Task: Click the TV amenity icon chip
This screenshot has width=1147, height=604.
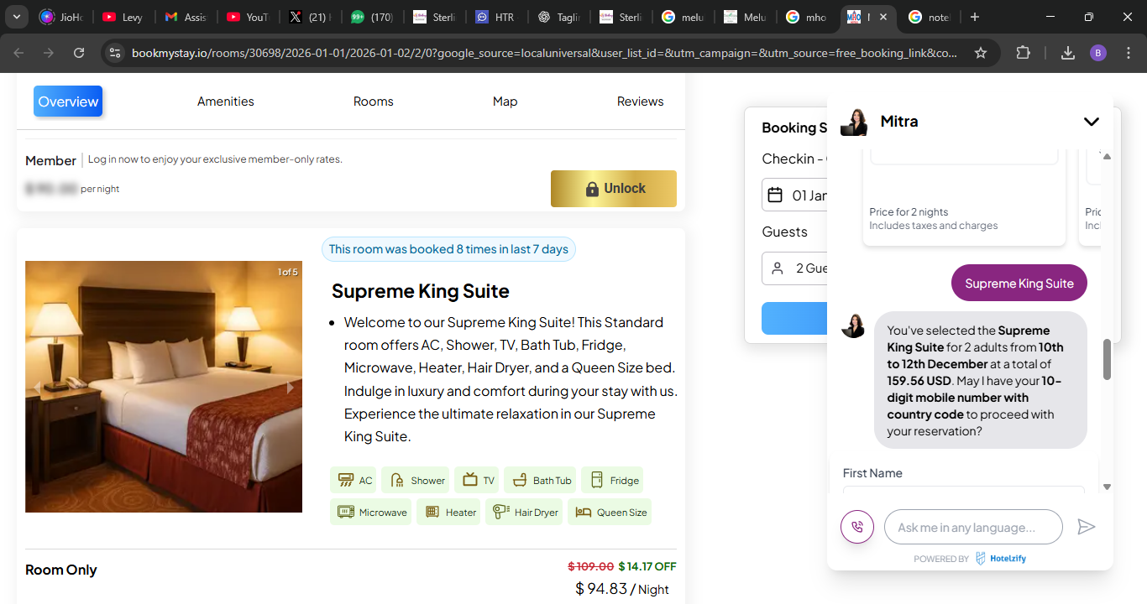Action: tap(477, 481)
